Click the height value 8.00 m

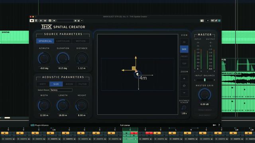coord(82,115)
